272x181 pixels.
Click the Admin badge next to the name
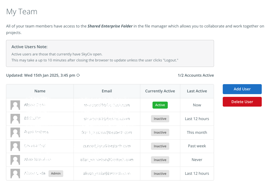click(56, 174)
